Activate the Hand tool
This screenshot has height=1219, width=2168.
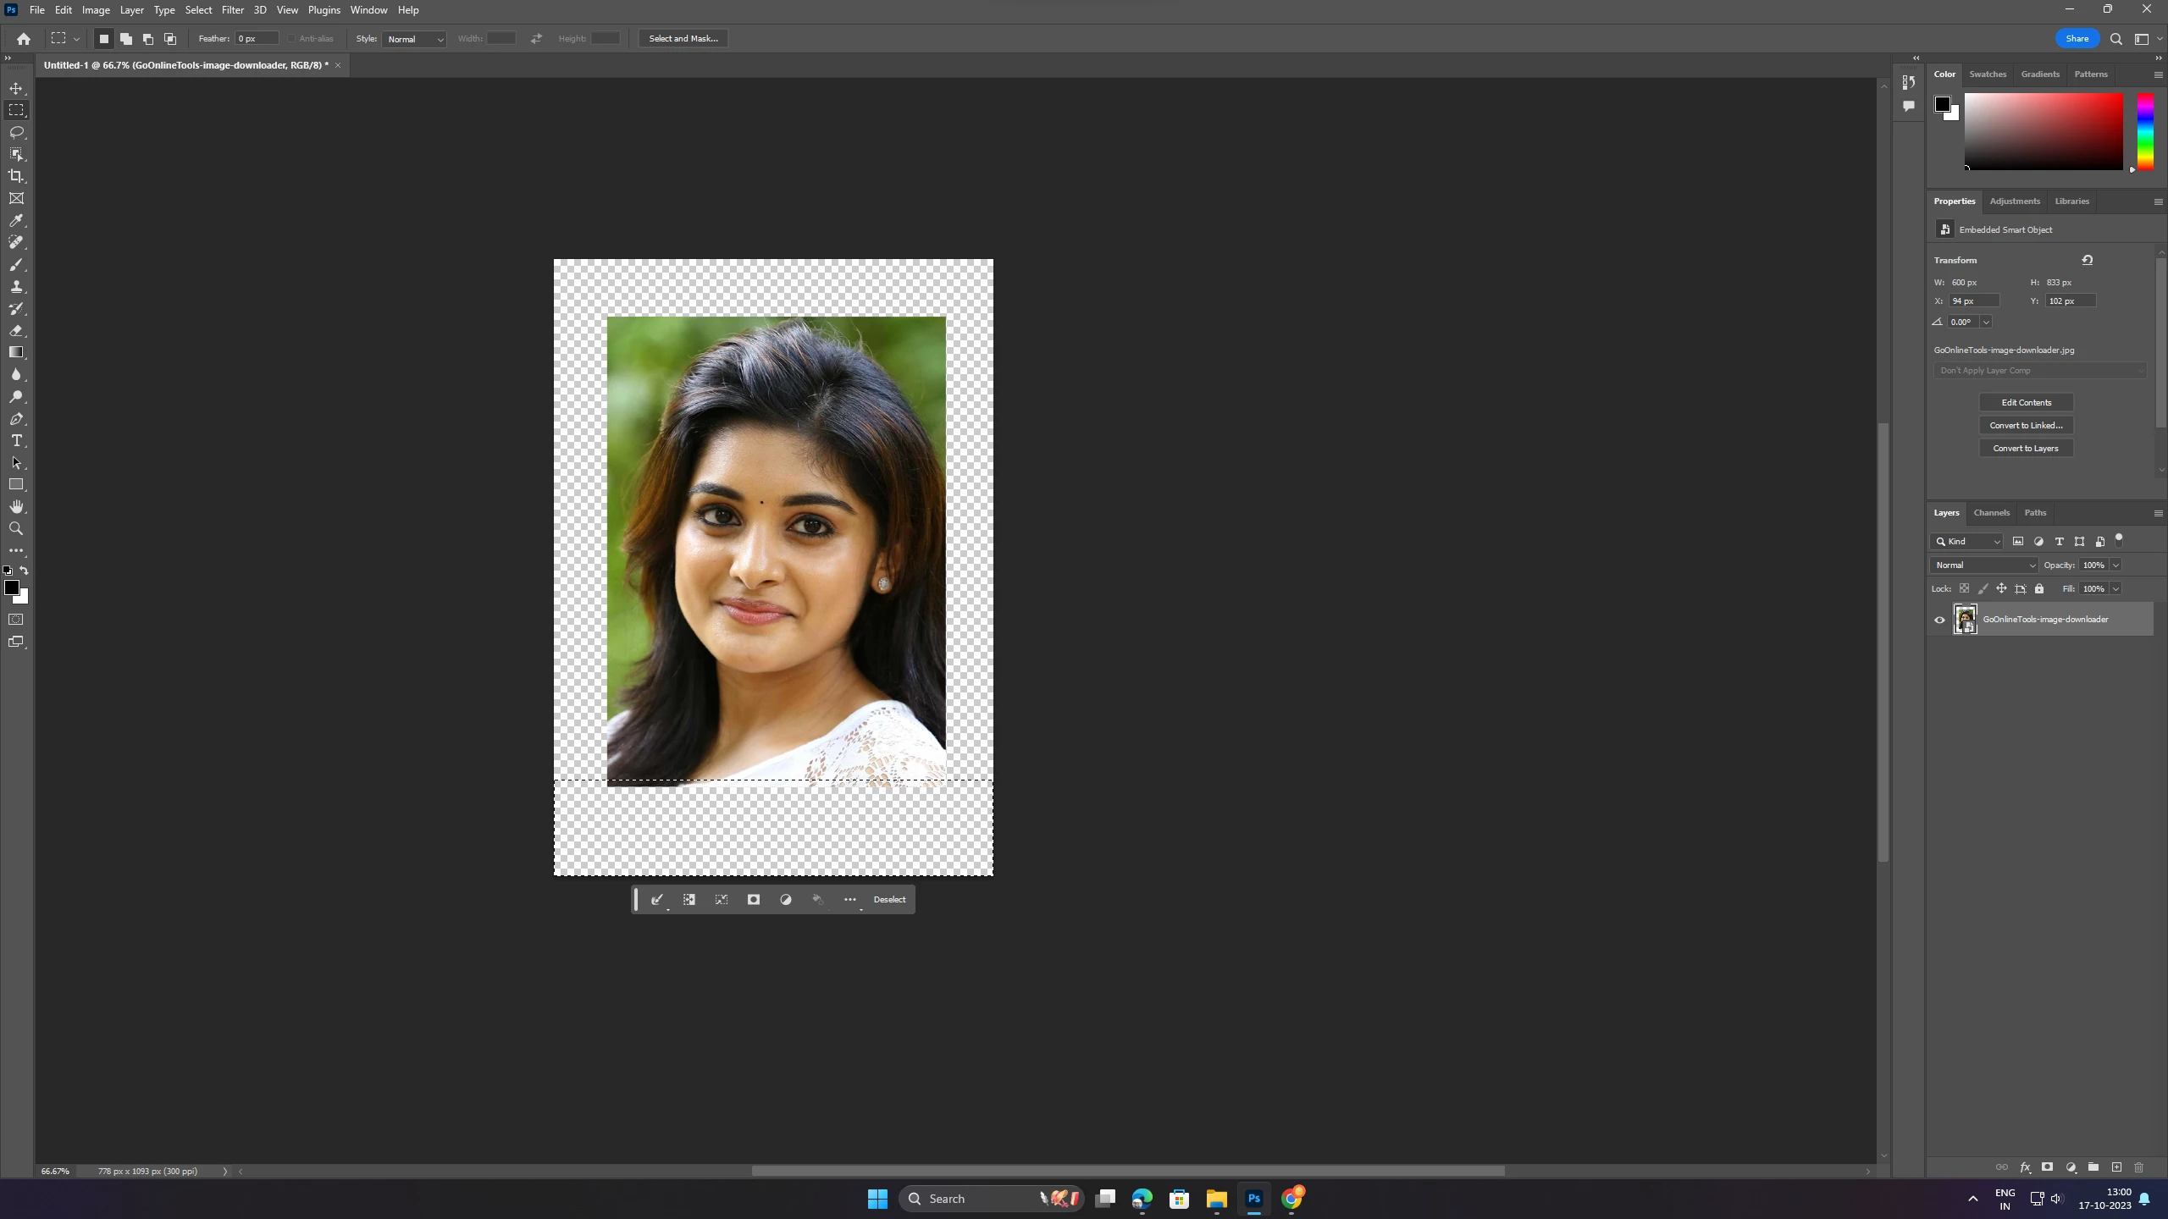click(x=16, y=506)
